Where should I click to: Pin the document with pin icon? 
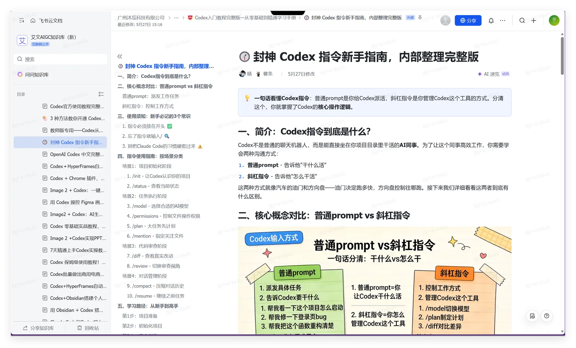[420, 17]
